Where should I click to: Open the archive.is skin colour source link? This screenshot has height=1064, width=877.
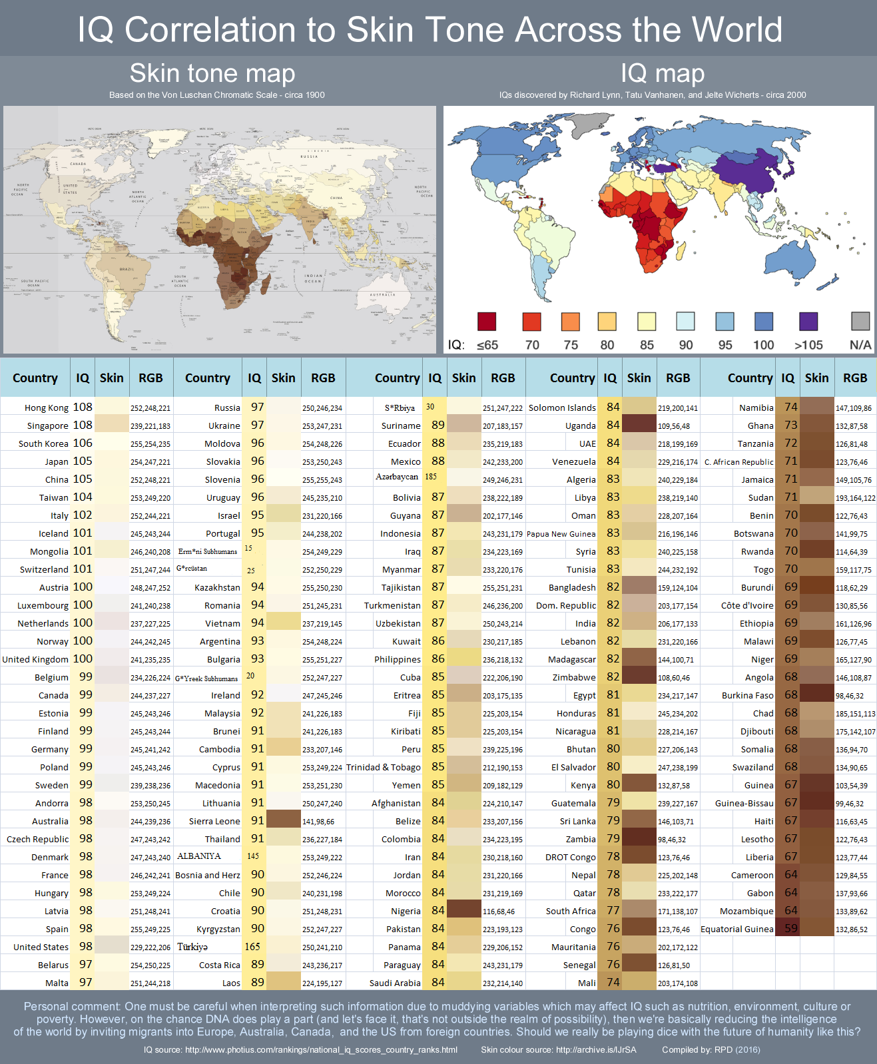click(596, 1050)
